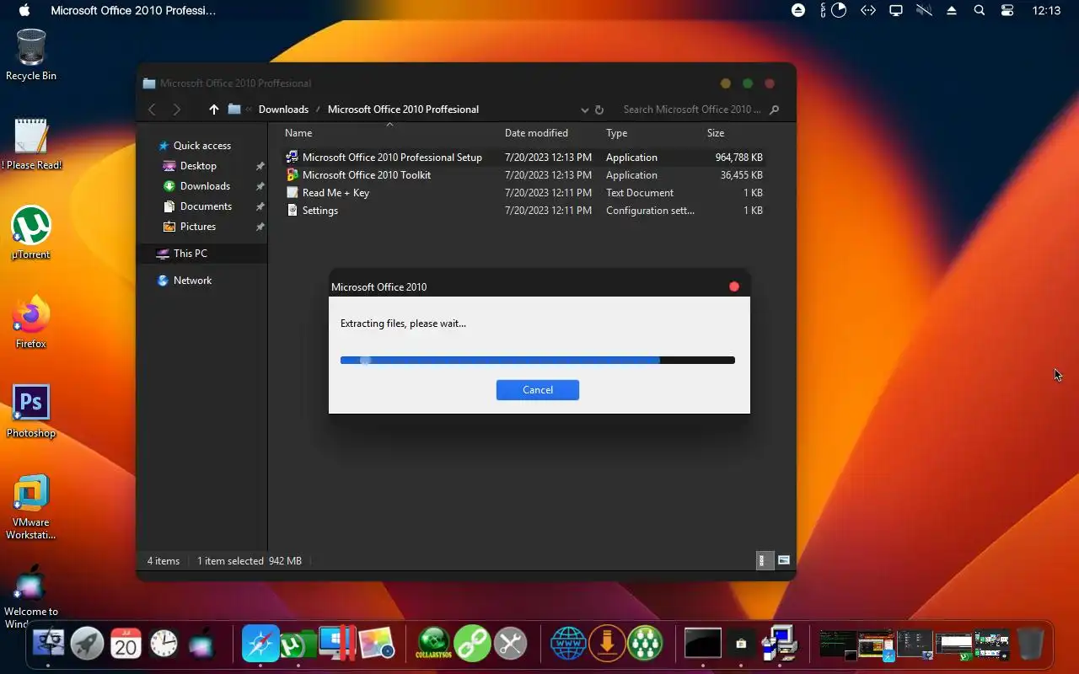Screen dimensions: 1079x674
Task: Switch to large icons view layout
Action: pyautogui.click(x=784, y=560)
